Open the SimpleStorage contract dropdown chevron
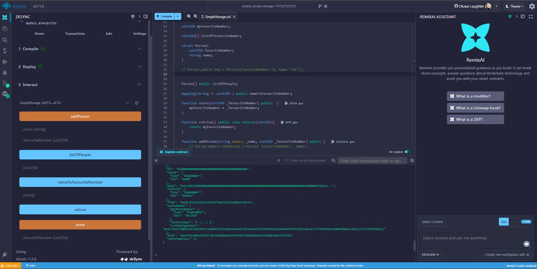Screen dimensions: 537x269 tap(128, 103)
